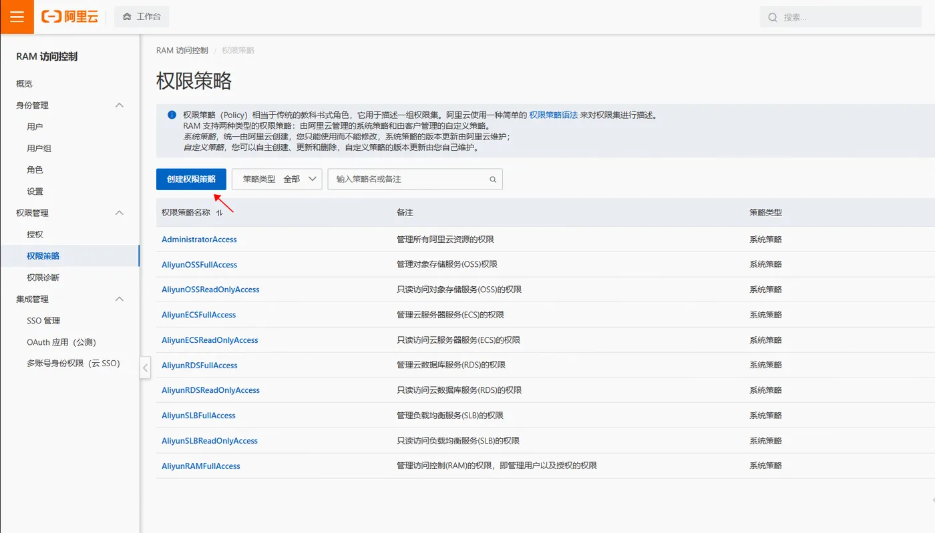Image resolution: width=935 pixels, height=533 pixels.
Task: Click the RAM 访问控制 sidebar title
Action: (x=47, y=57)
